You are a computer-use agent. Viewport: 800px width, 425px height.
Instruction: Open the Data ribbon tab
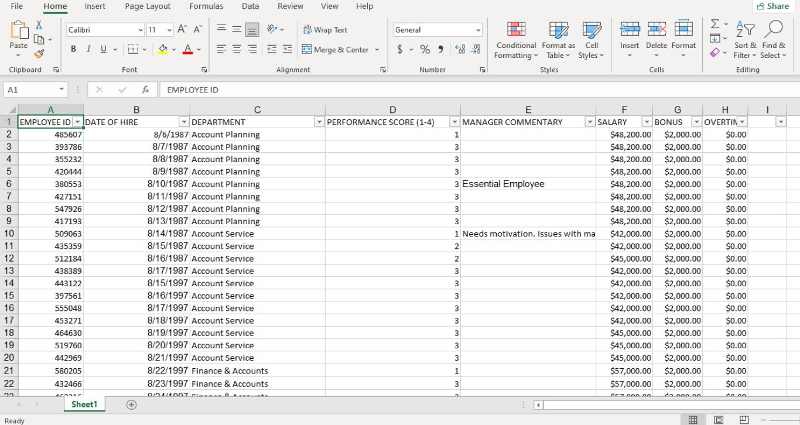click(x=250, y=6)
